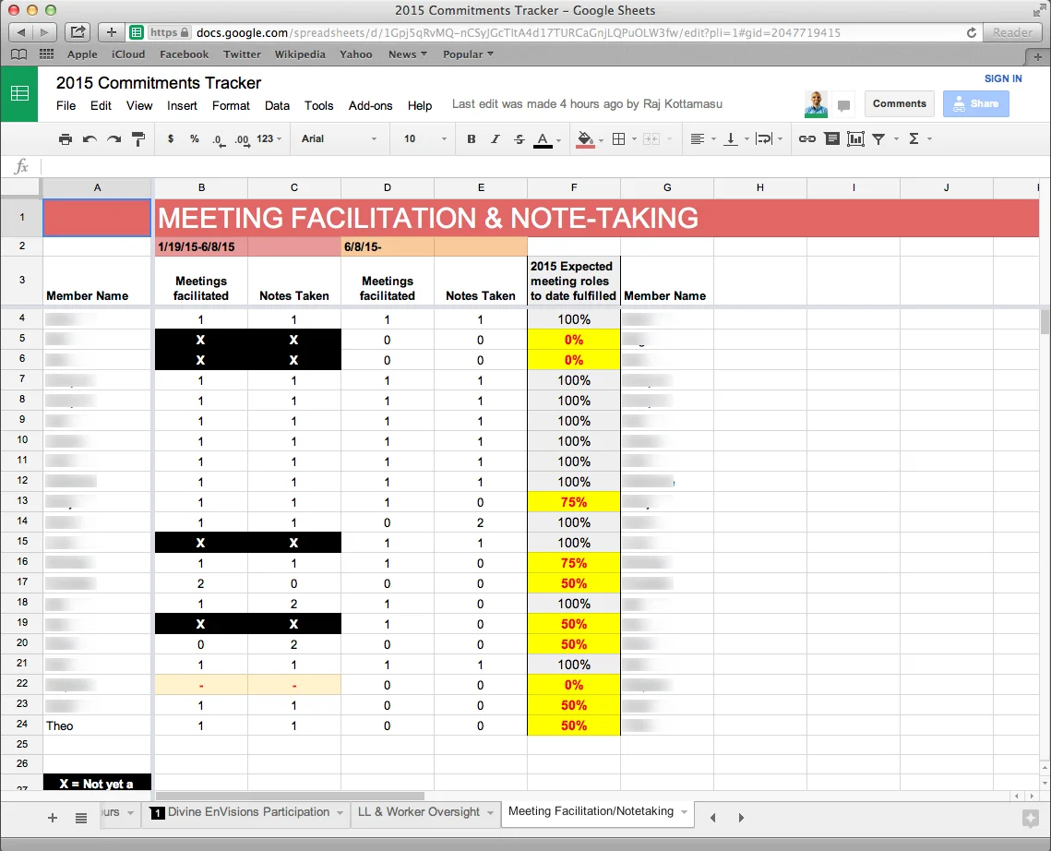Add a new sheet with plus button
The image size is (1051, 851).
53,818
